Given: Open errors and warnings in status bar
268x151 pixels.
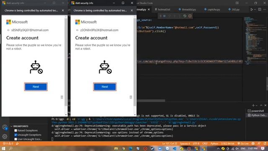Looking at the screenshot, I should point(8,143).
